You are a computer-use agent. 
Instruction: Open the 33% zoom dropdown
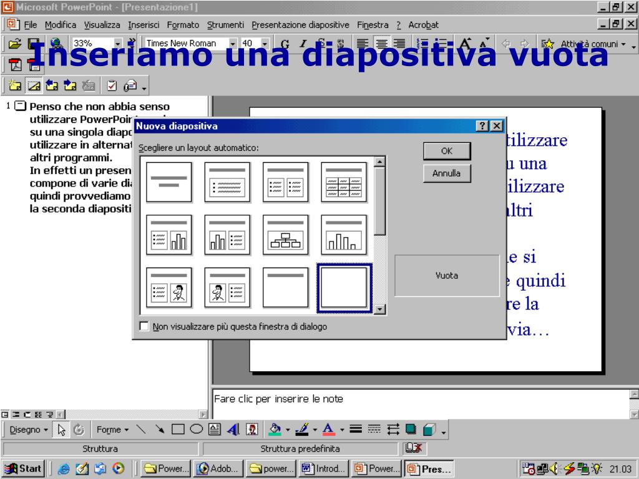coord(118,44)
